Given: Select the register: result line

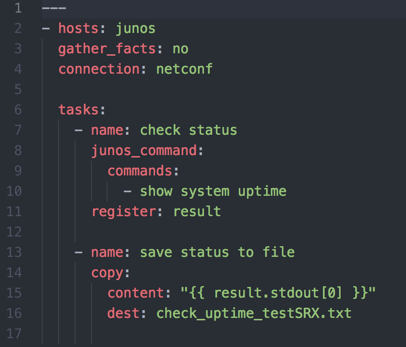Looking at the screenshot, I should point(155,211).
